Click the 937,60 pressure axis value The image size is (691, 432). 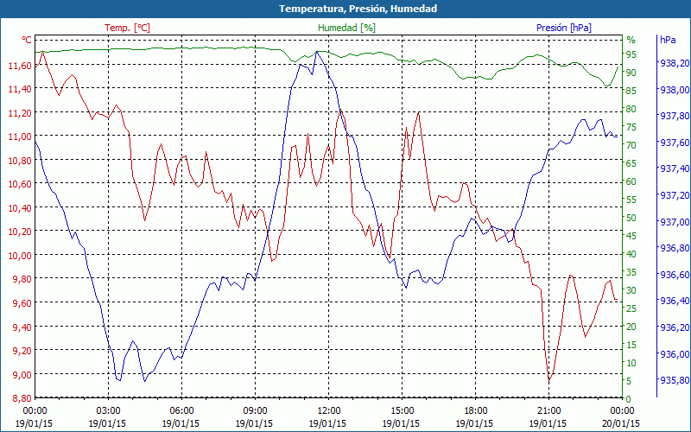[x=675, y=143]
